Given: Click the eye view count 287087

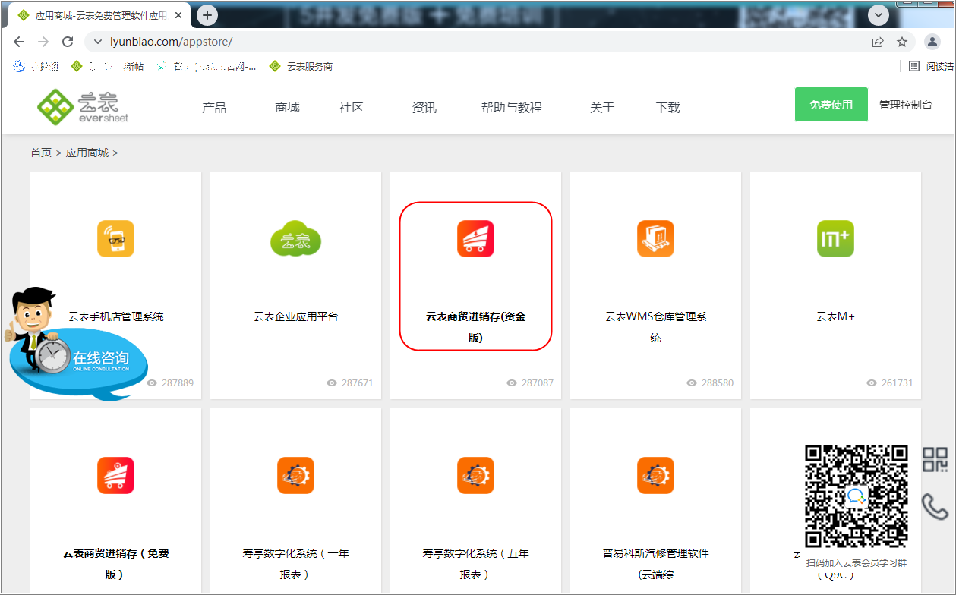Looking at the screenshot, I should (x=530, y=382).
